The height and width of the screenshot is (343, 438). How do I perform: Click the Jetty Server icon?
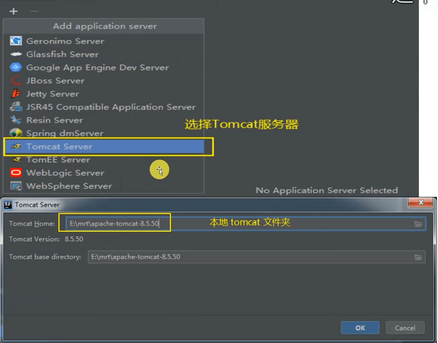(16, 94)
